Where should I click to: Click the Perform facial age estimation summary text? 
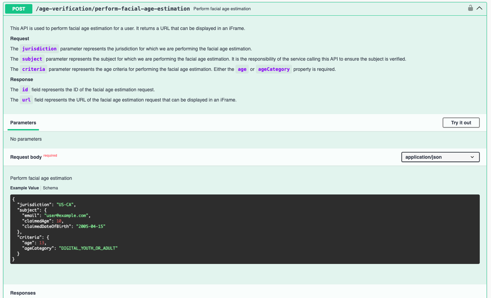point(222,9)
